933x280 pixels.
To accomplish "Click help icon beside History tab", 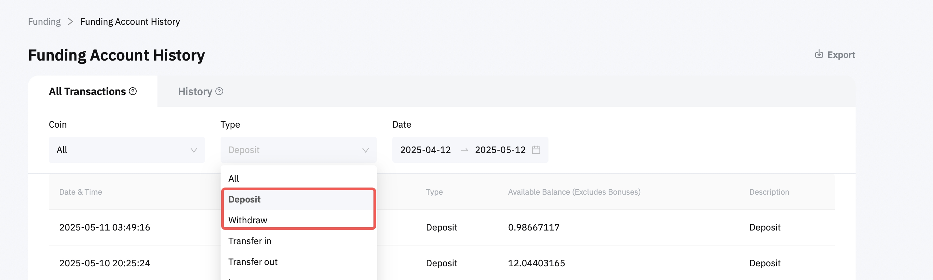I will click(x=219, y=91).
